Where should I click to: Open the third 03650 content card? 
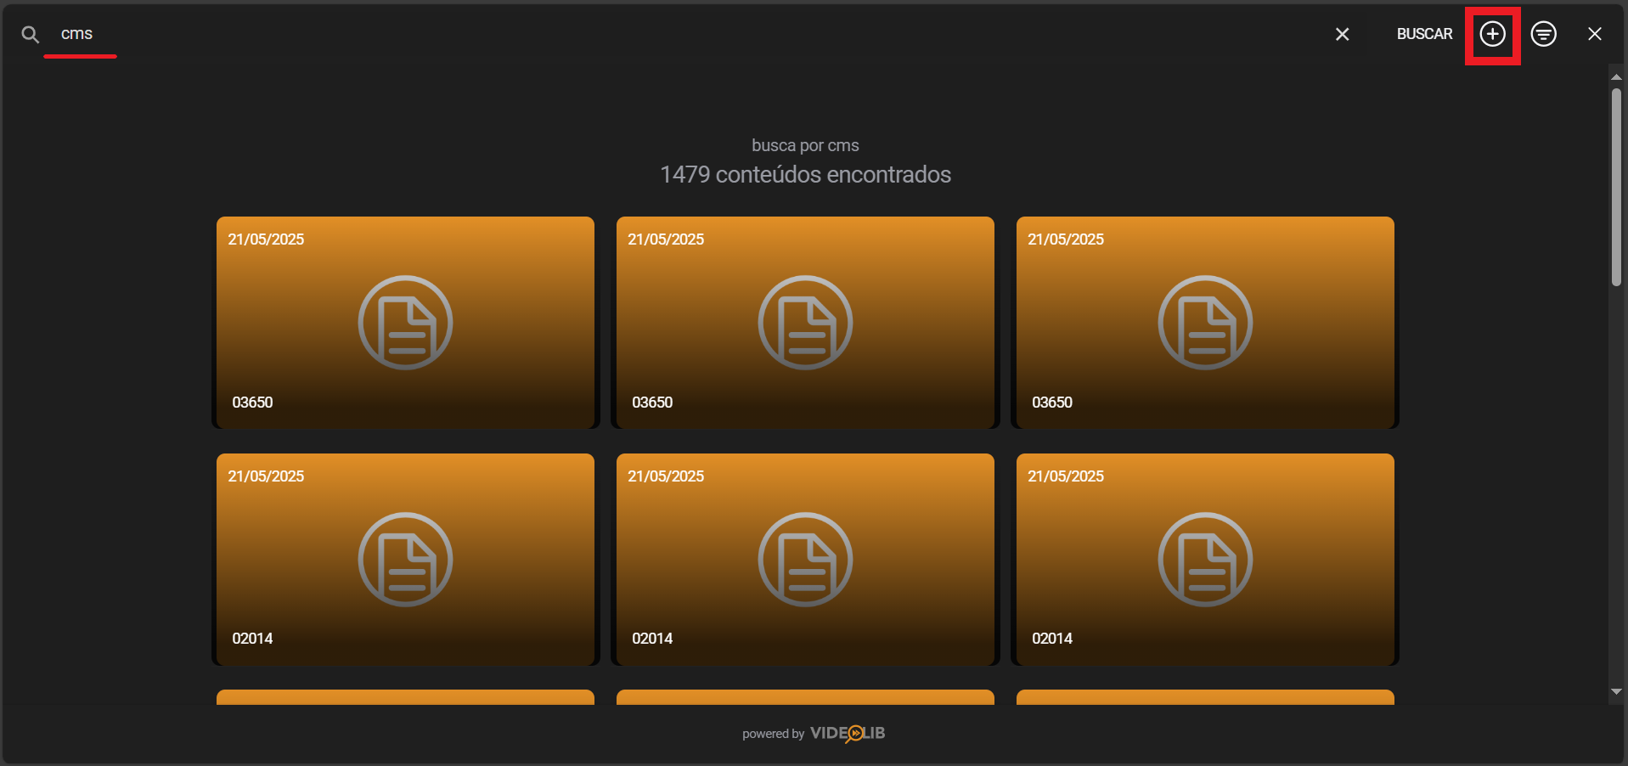coord(1204,323)
